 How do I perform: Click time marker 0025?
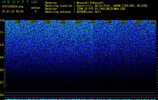click(x=78, y=21)
